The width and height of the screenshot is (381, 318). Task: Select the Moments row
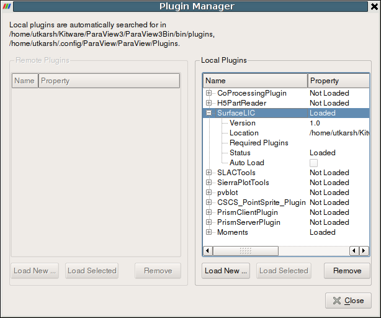[286, 232]
